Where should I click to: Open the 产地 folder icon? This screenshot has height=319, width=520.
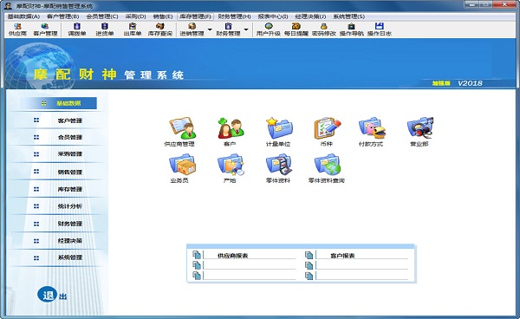[231, 164]
